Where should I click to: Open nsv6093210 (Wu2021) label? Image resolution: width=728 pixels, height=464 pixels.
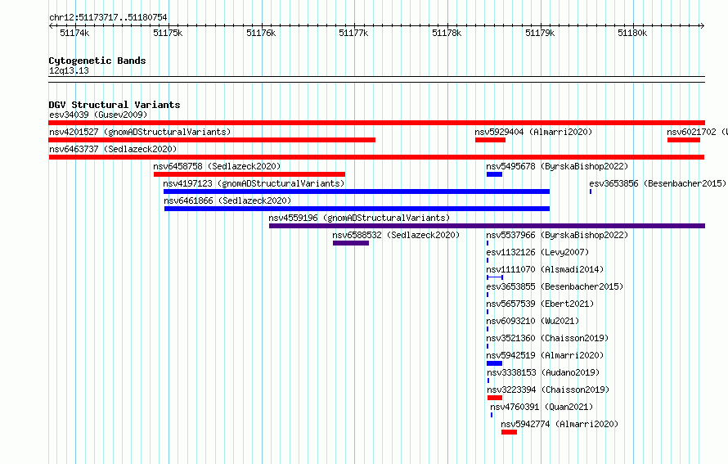533,321
